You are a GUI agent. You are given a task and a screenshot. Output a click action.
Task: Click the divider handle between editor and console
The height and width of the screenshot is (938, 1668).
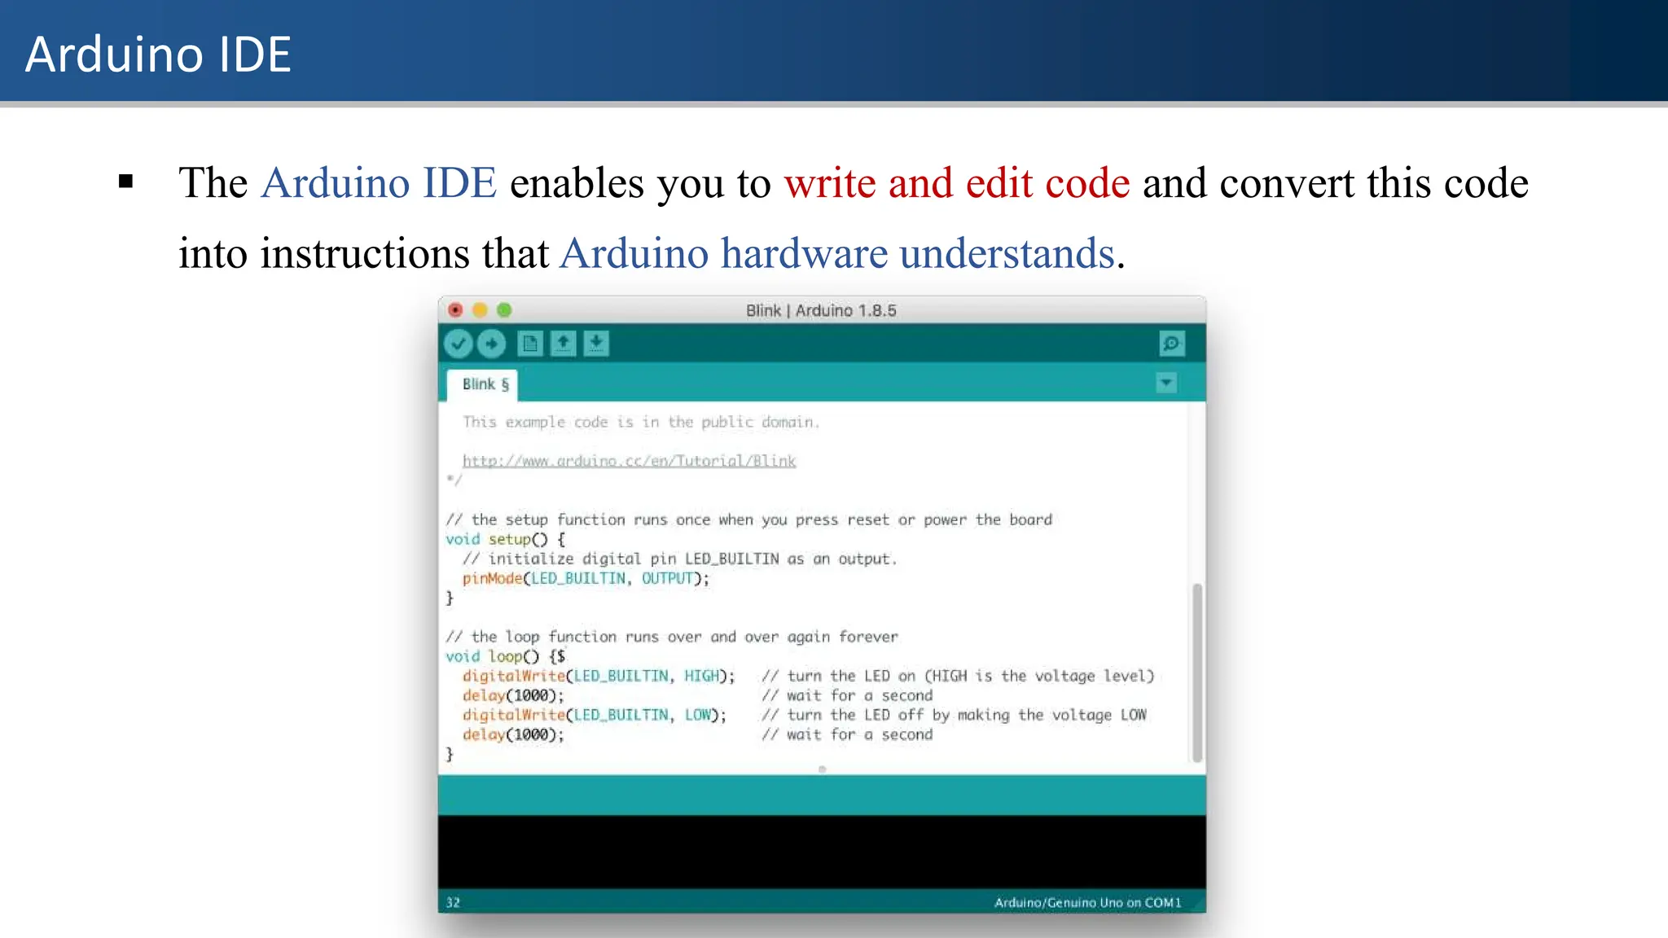(822, 769)
